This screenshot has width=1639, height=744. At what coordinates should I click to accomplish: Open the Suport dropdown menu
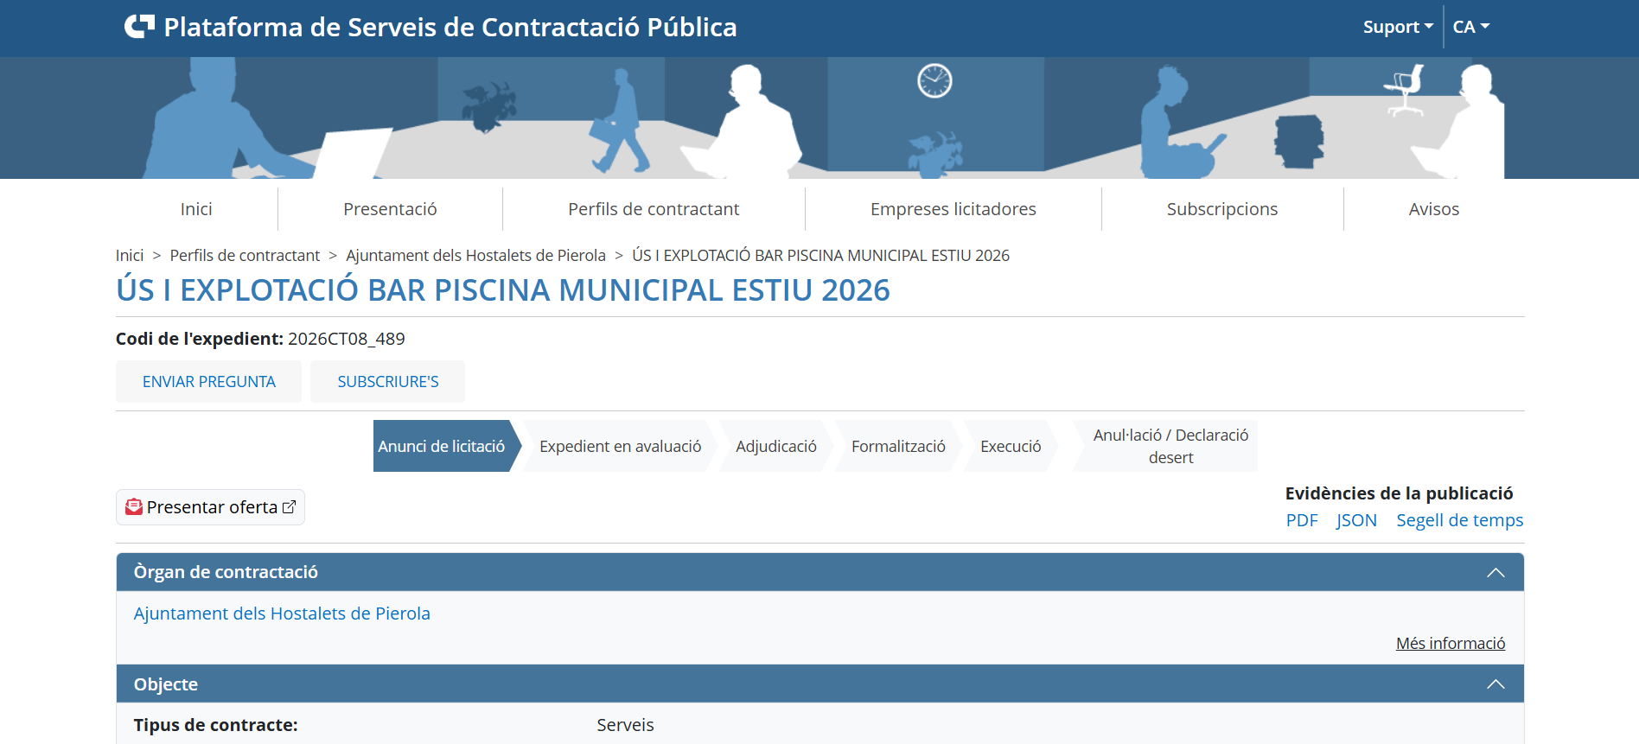coord(1397,27)
